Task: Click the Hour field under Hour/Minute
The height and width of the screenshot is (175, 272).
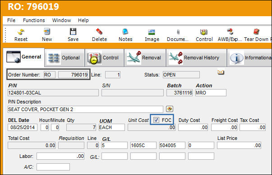Action: coord(45,127)
